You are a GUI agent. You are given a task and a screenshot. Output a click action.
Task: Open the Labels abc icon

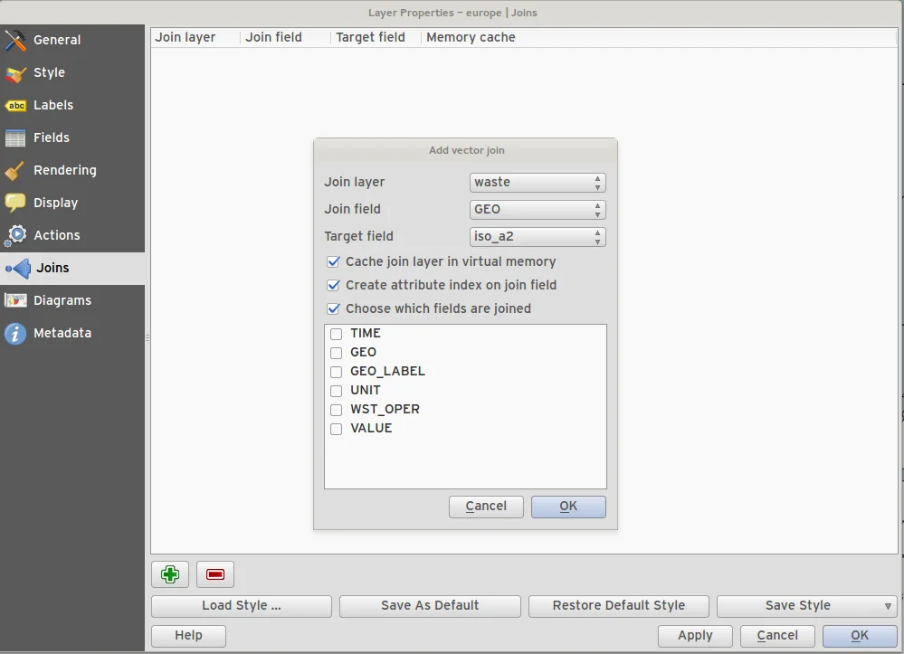click(15, 106)
